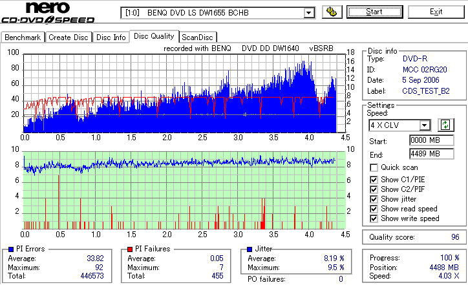Click the disc ID MCC 02RG20
Image resolution: width=468 pixels, height=285 pixels.
[x=425, y=70]
